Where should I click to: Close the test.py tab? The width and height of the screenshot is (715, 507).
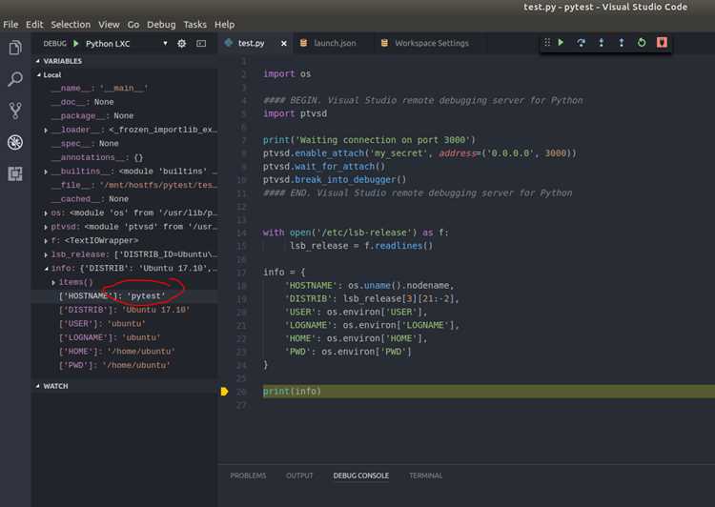(x=284, y=43)
